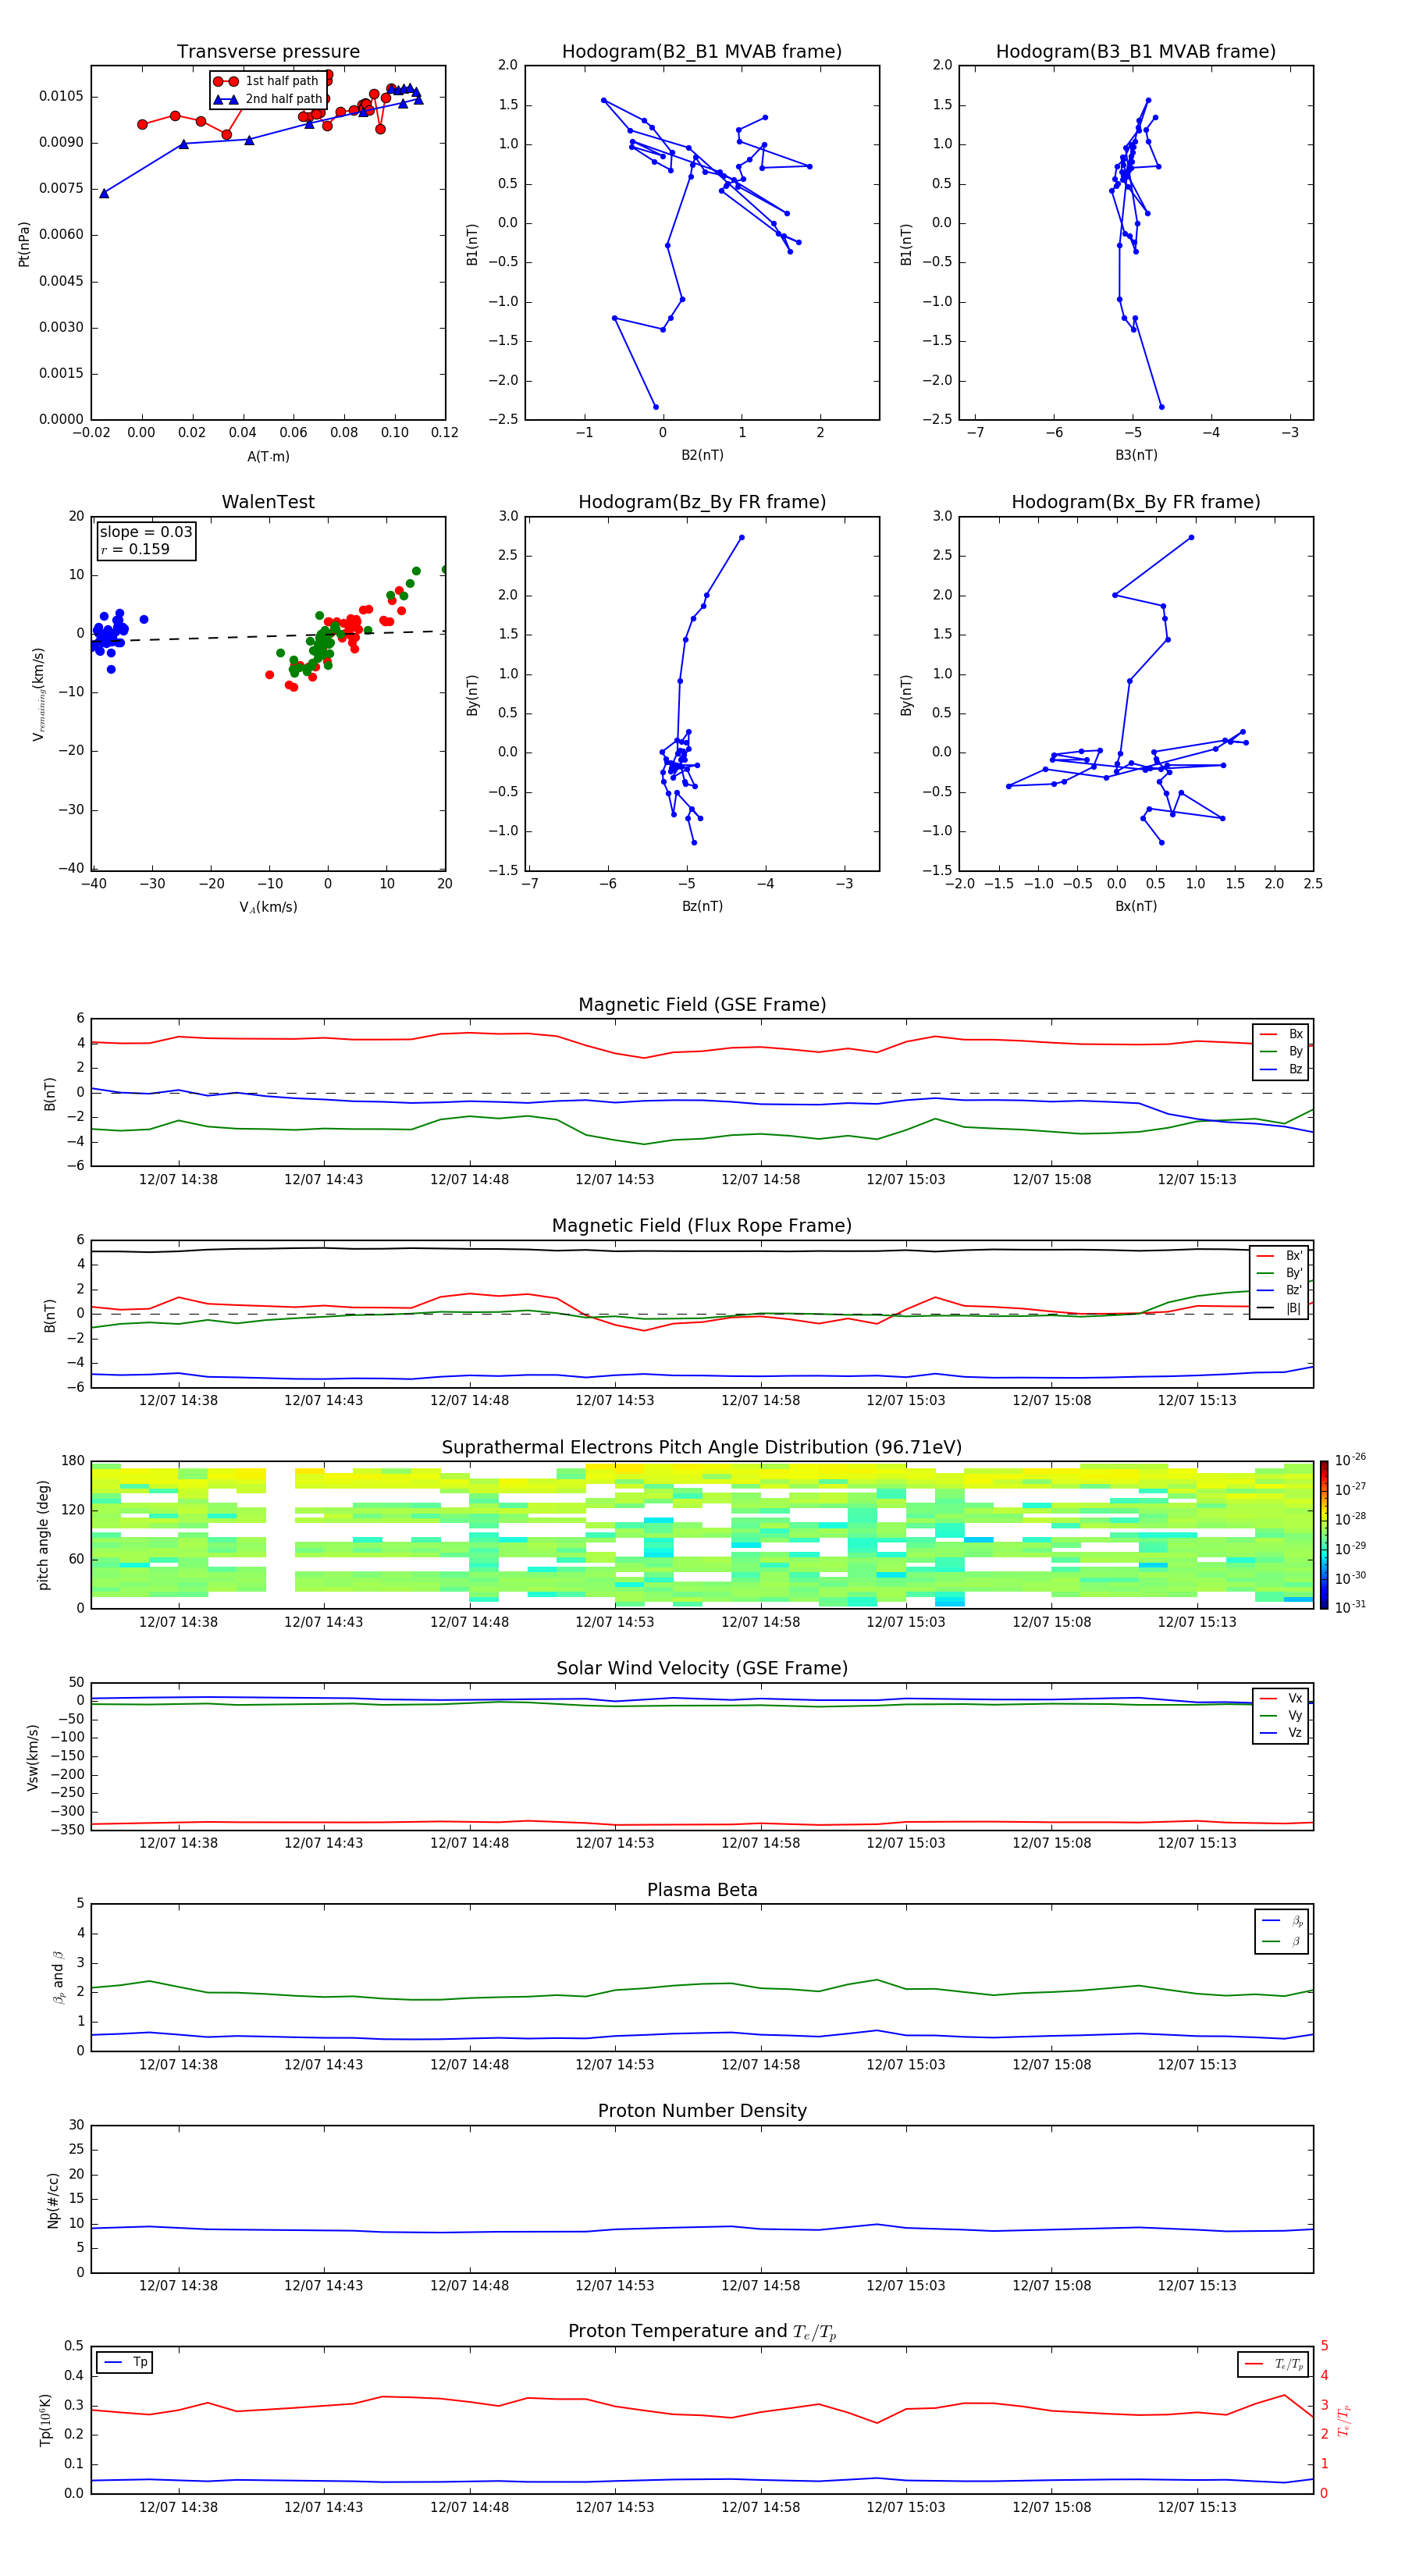Viewport: 1405px width, 2576px height.
Task: Click the 'slope = 0.03' annotation
Action: pos(146,532)
